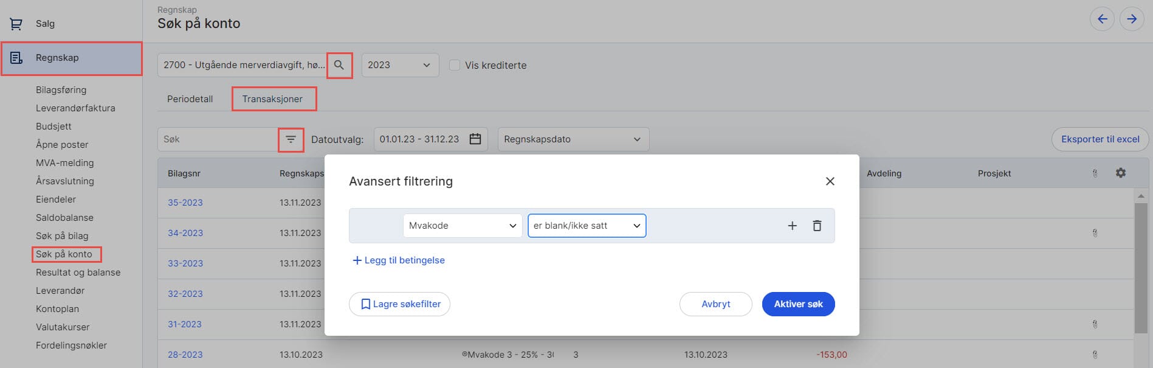Go to the next page with right arrow

click(x=1131, y=19)
